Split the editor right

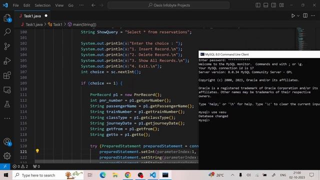(x=305, y=15)
